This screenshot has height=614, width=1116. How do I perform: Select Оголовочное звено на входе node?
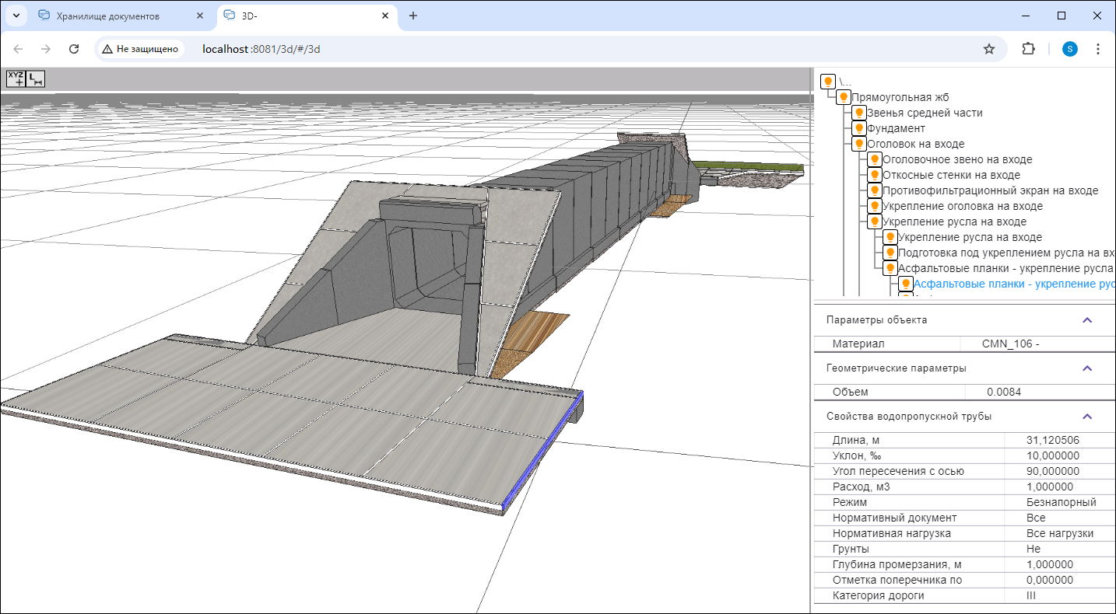[x=957, y=159]
